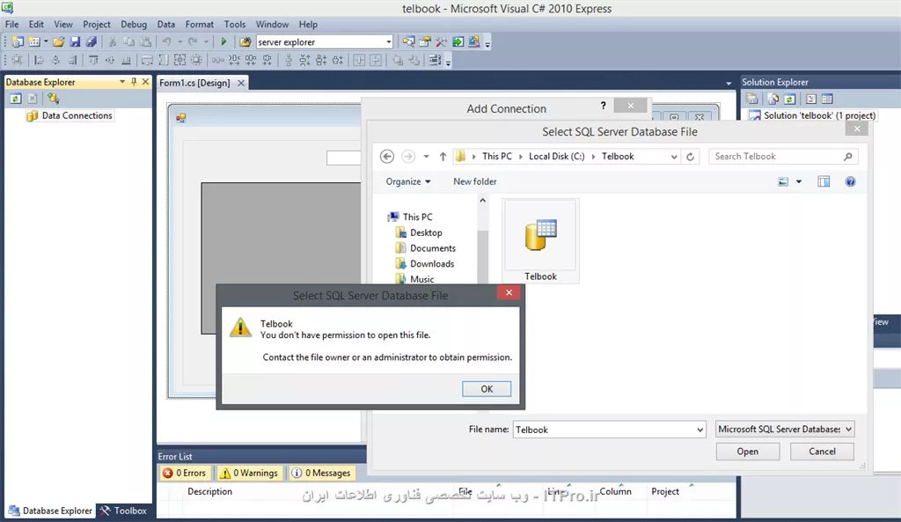Refresh the Telbook folder address bar
The image size is (901, 522).
(690, 157)
